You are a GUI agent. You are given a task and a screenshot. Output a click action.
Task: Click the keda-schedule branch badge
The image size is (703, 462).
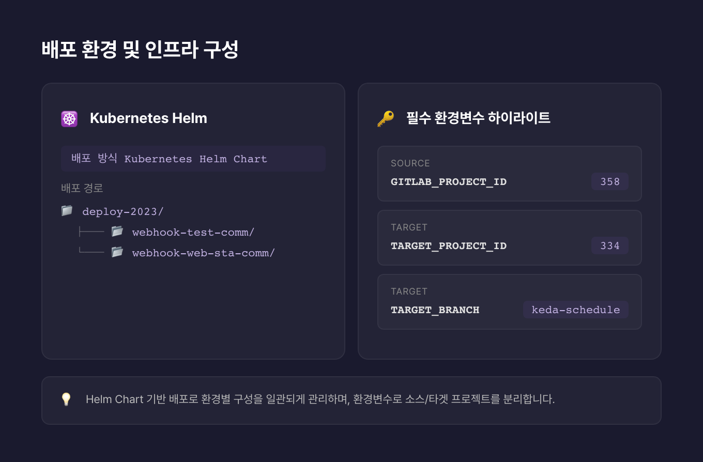(575, 310)
